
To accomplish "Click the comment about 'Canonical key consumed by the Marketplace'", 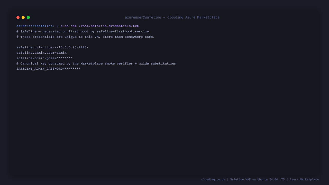I will (97, 63).
